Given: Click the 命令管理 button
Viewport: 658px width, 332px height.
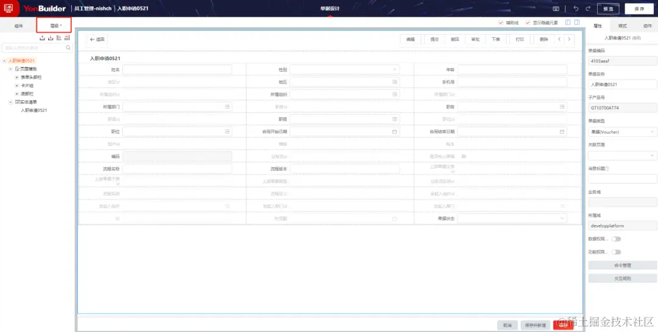Looking at the screenshot, I should [x=622, y=266].
